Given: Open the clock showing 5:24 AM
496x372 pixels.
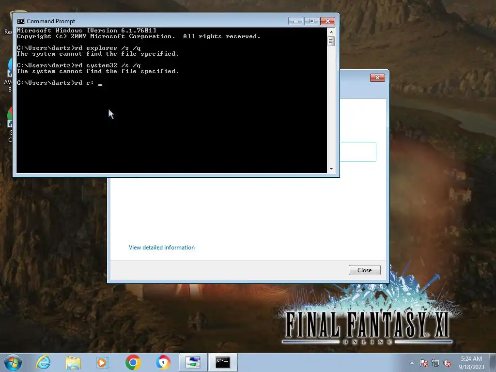Looking at the screenshot, I should coord(471,363).
